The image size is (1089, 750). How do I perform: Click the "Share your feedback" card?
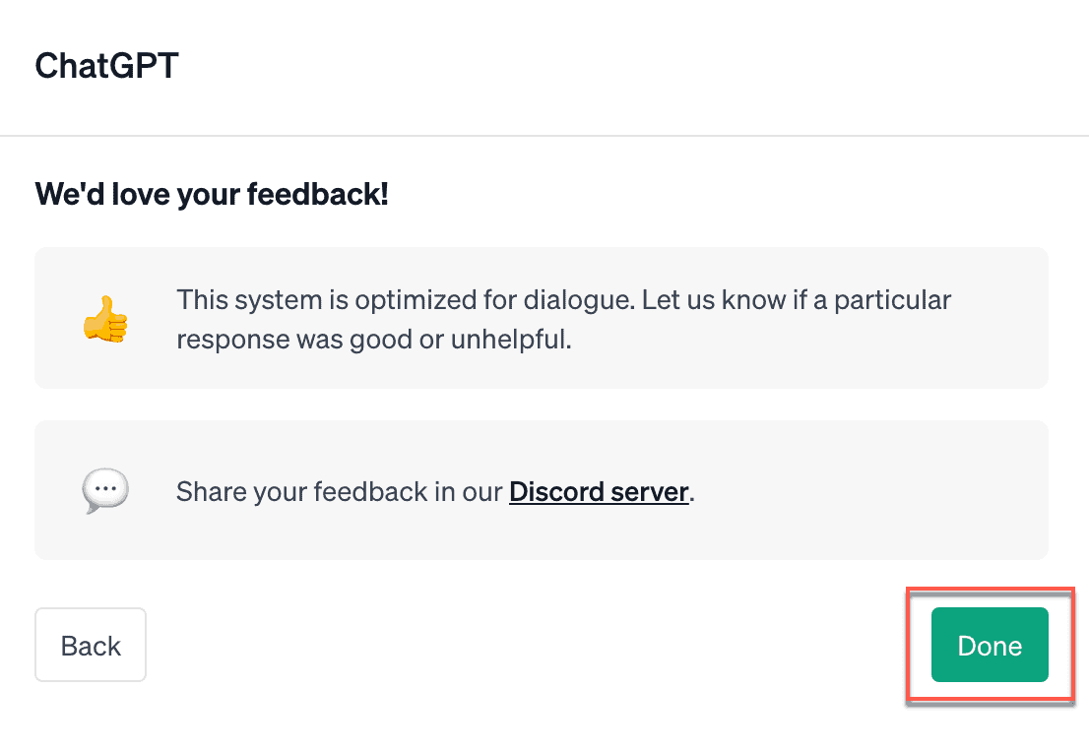click(x=541, y=490)
